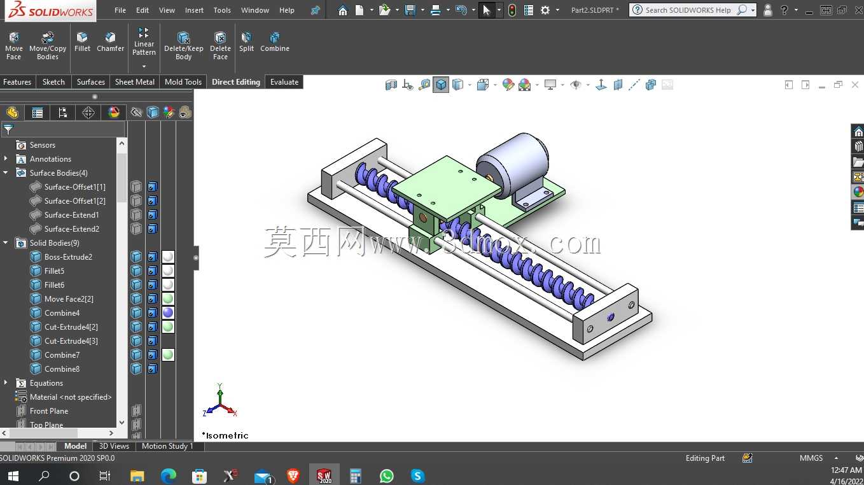Screen dimensions: 864x485
Task: Open the Insert menu
Action: [194, 10]
